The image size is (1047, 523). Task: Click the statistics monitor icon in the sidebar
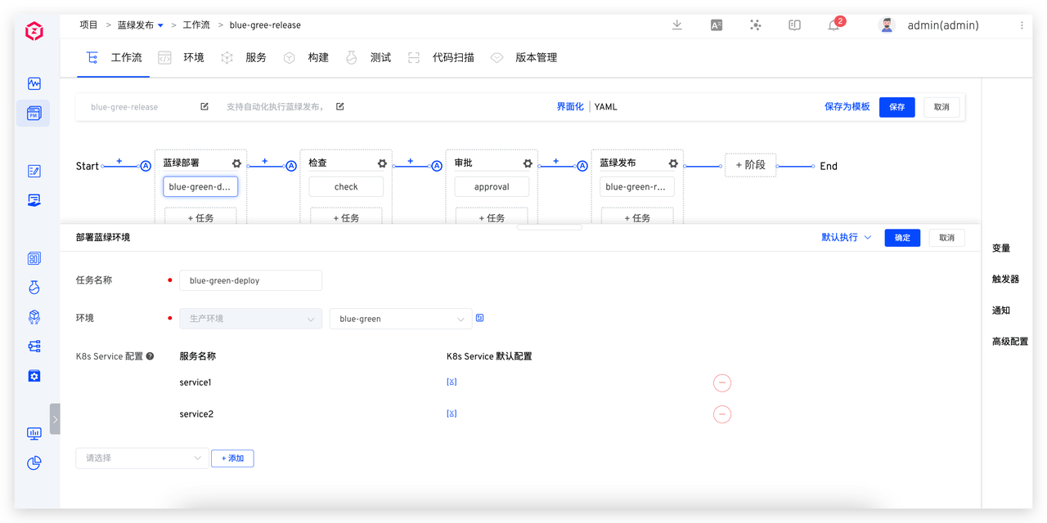click(x=34, y=433)
